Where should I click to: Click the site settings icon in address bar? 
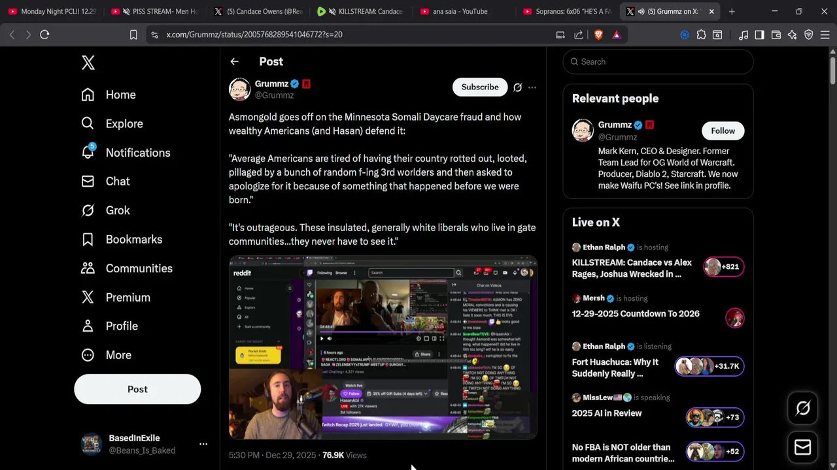pyautogui.click(x=154, y=35)
